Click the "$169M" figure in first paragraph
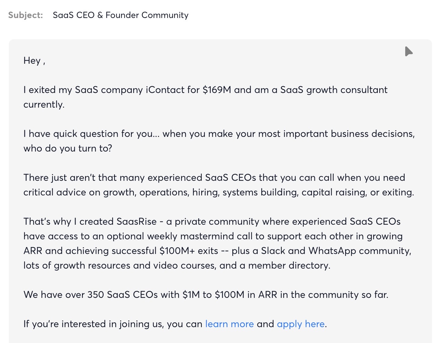436x343 pixels. [217, 90]
